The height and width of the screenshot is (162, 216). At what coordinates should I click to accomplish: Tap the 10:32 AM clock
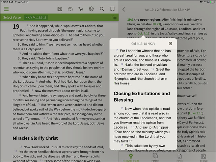click(x=7, y=2)
